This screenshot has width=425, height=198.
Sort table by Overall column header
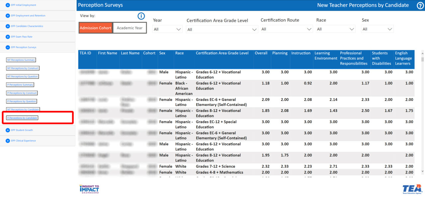(x=261, y=53)
